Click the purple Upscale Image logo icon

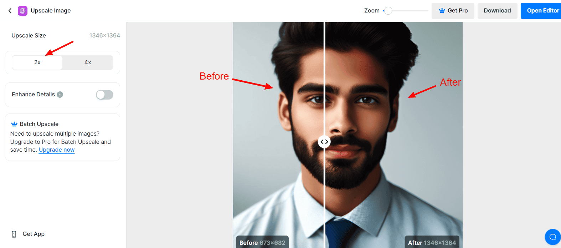tap(22, 11)
